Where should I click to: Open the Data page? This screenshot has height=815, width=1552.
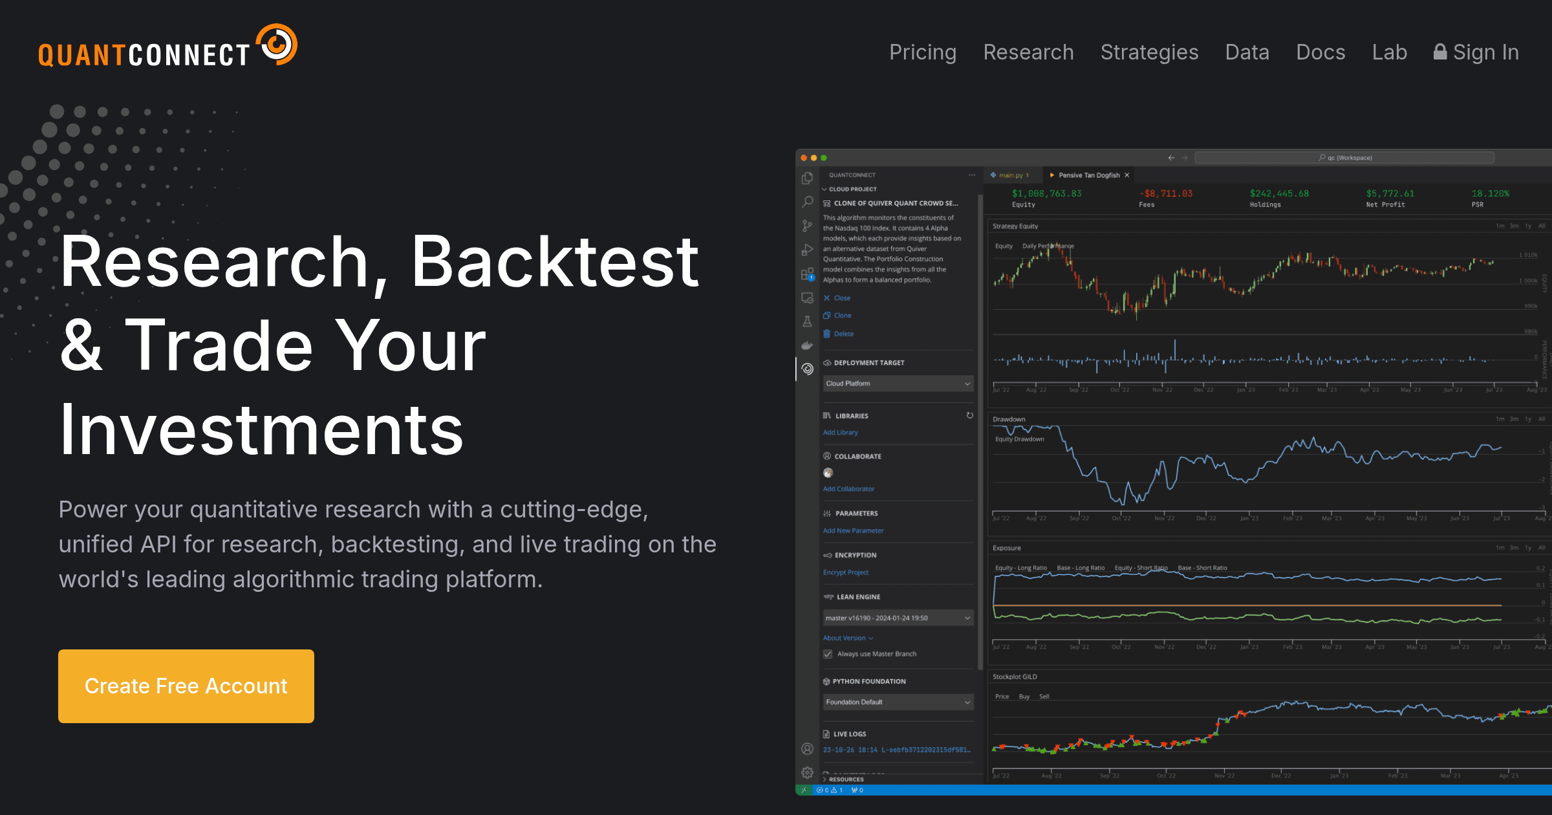tap(1247, 52)
